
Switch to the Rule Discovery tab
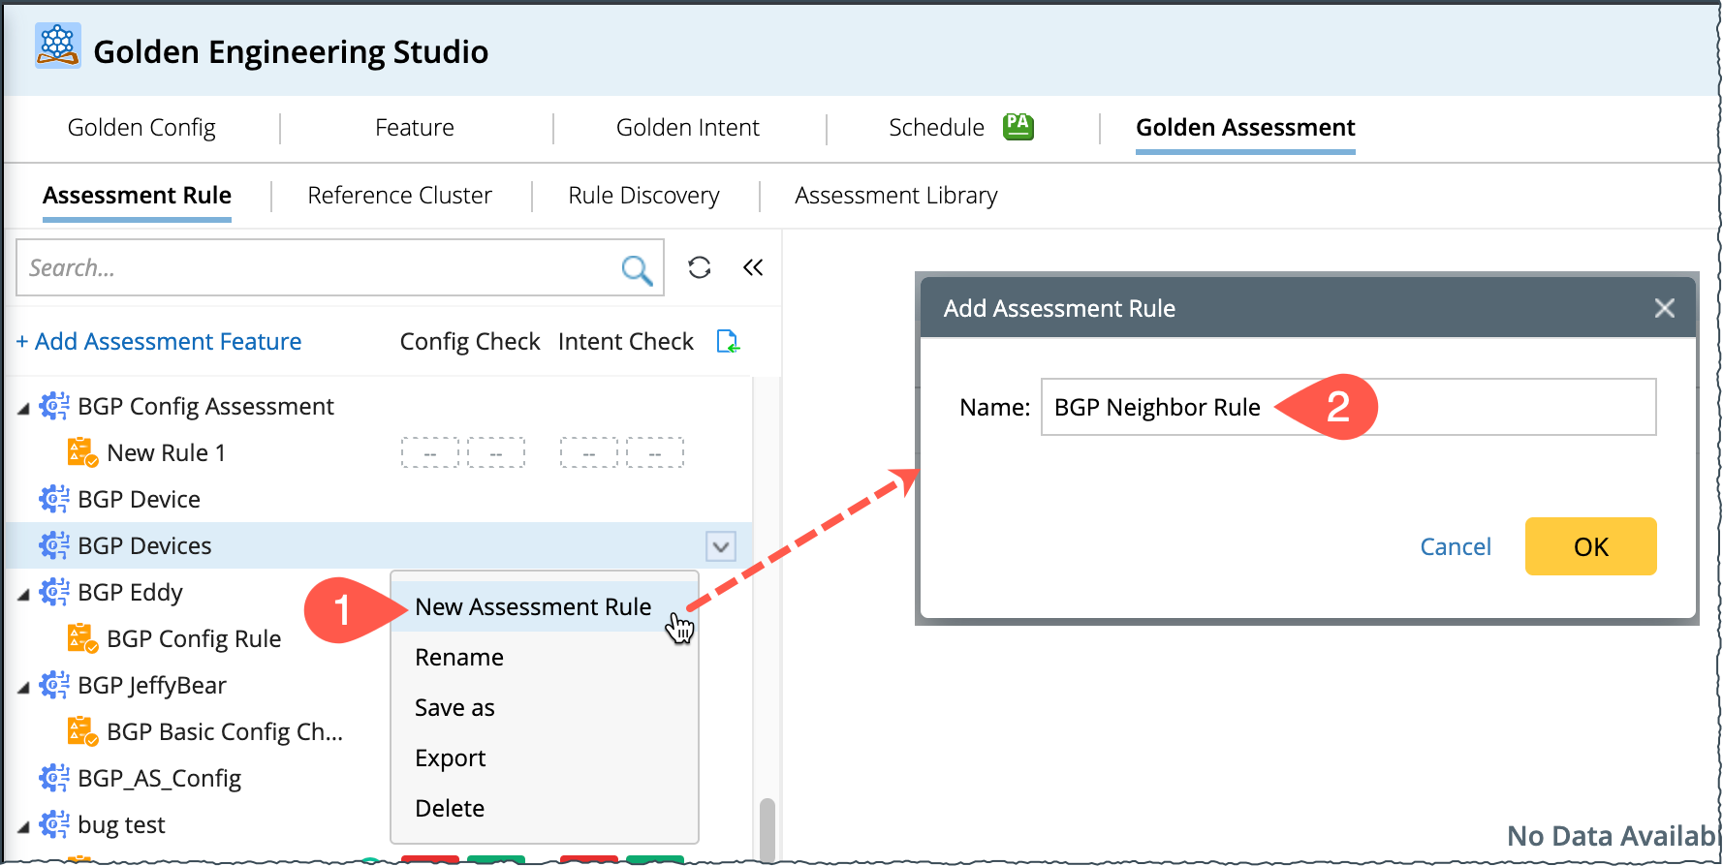point(643,196)
